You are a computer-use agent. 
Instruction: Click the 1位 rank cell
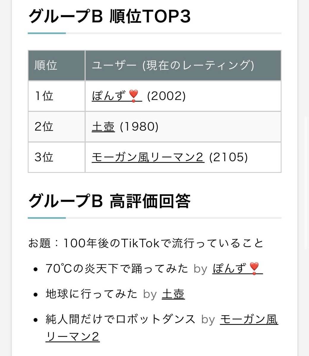pos(56,96)
